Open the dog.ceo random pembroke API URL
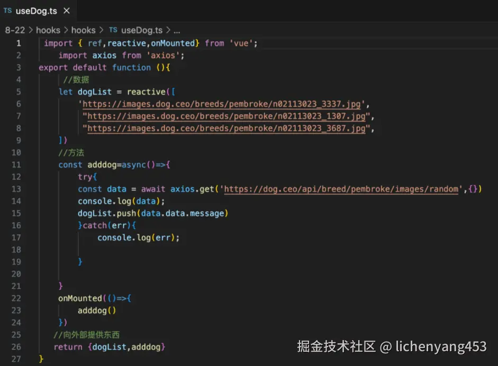 pos(341,189)
